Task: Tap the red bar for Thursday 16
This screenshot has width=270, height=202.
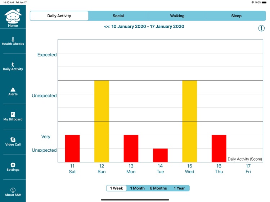Action: pyautogui.click(x=219, y=148)
